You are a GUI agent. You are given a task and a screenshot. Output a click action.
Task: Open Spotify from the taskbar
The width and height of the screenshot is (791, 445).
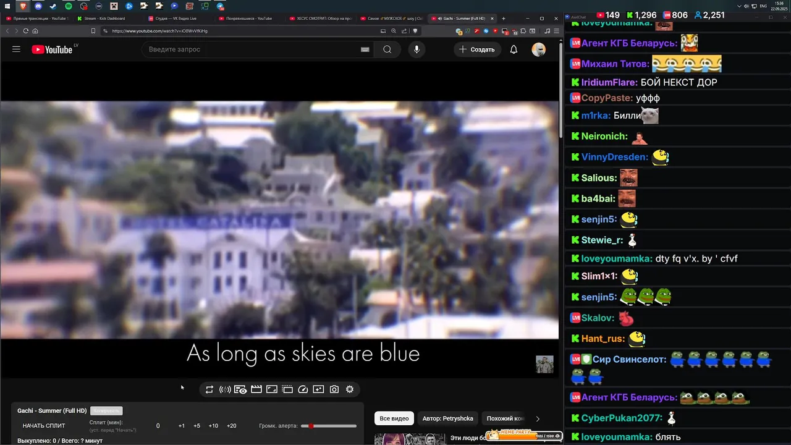[x=69, y=6]
